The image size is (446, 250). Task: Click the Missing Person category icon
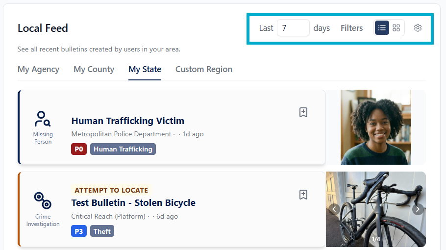coord(43,119)
